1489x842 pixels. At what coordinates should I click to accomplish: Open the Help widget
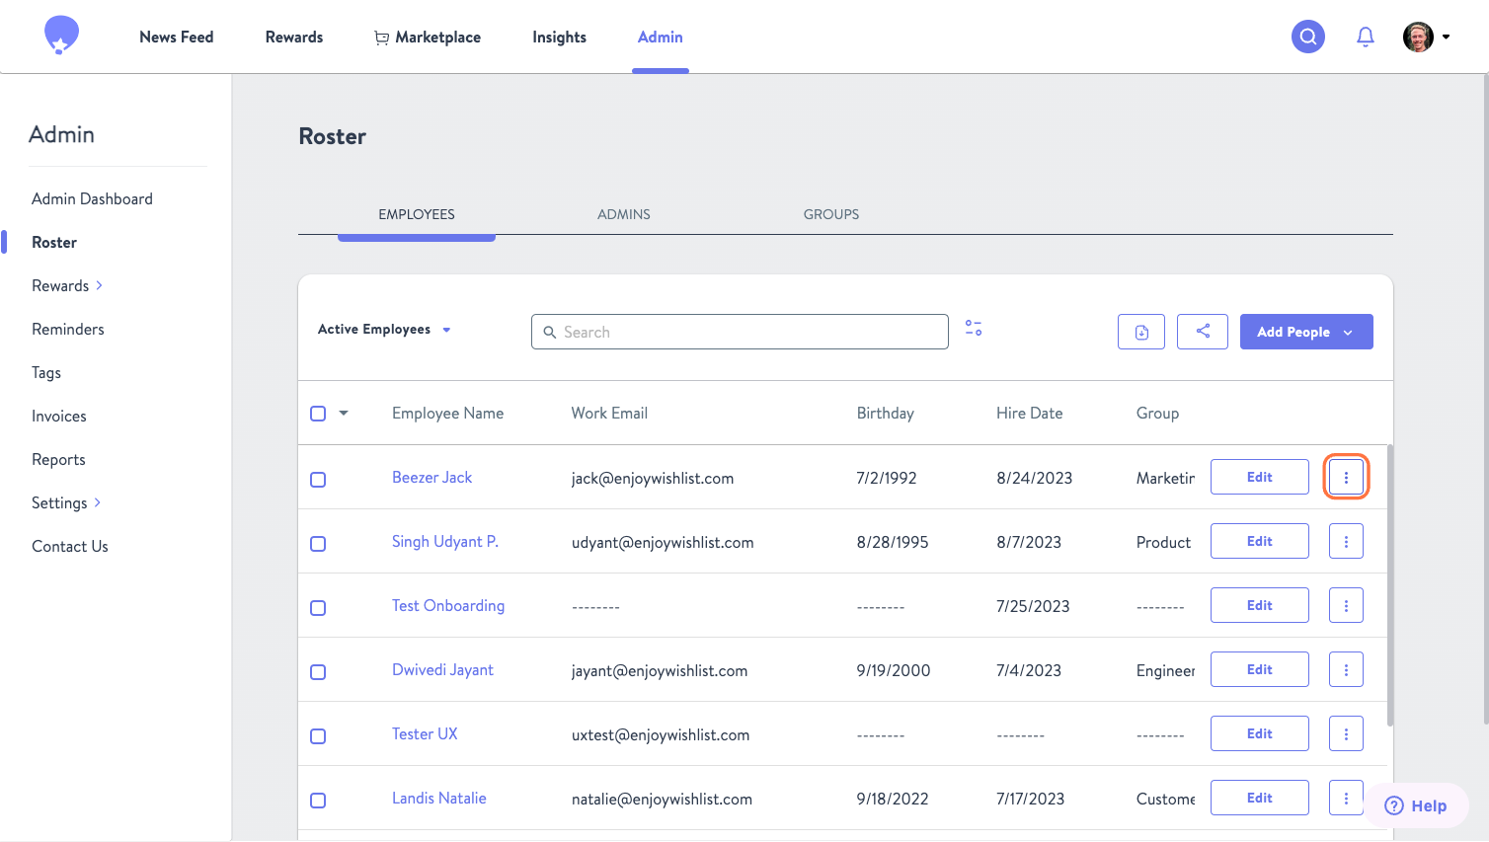coord(1416,805)
